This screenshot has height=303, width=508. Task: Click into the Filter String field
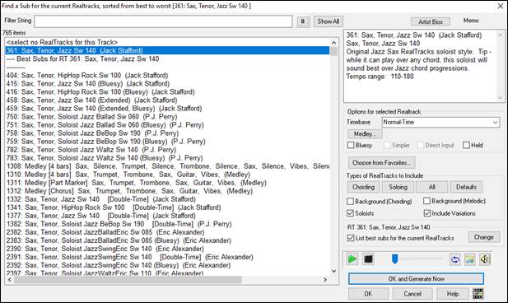coord(163,21)
